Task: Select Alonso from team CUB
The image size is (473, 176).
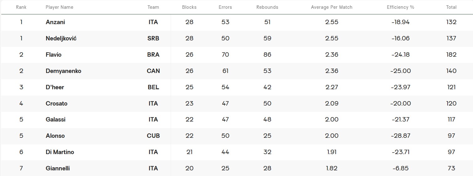Action: [x=55, y=136]
